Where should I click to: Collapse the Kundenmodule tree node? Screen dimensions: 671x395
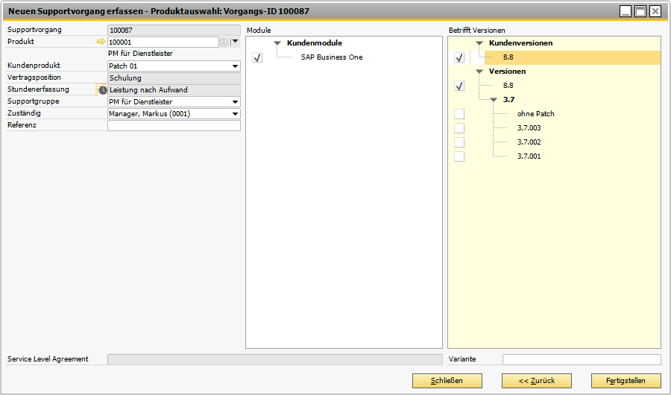pyautogui.click(x=277, y=43)
